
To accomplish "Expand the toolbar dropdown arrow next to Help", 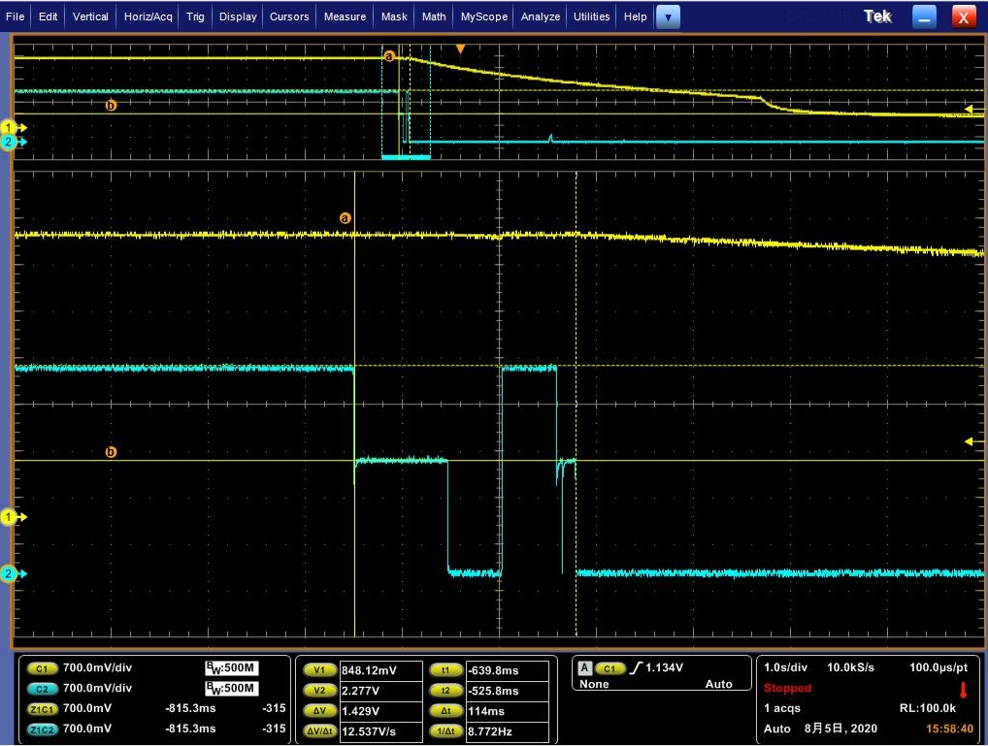I will (x=668, y=16).
